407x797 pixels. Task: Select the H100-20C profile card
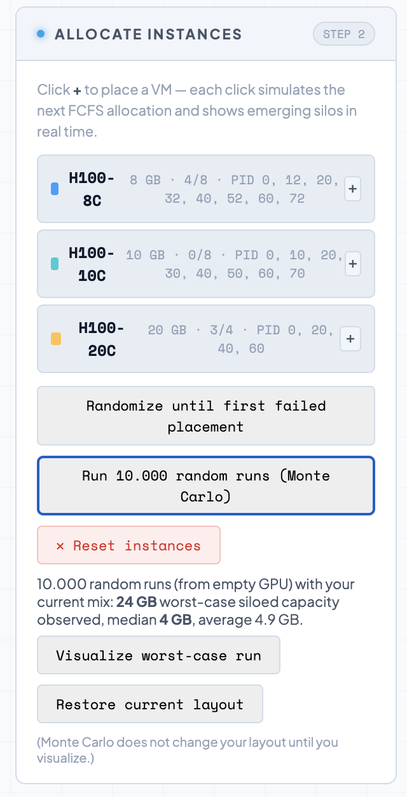pos(205,339)
